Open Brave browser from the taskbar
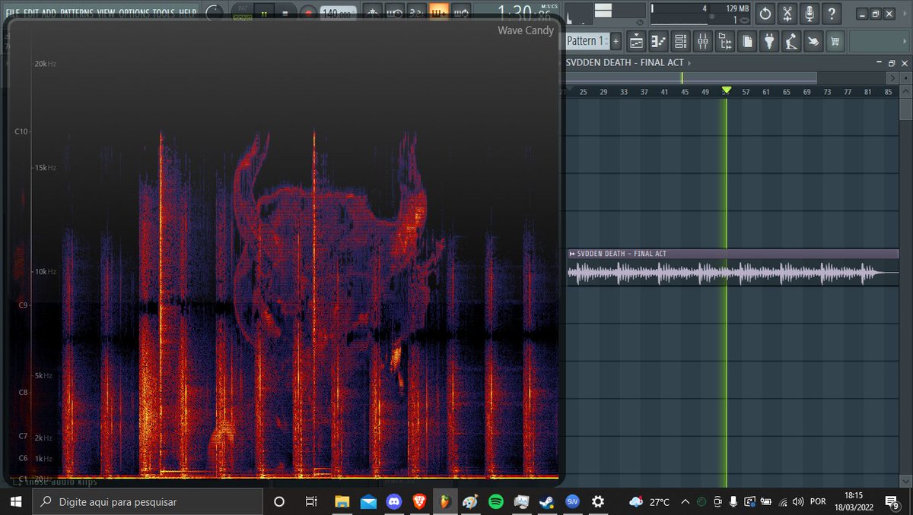 click(x=419, y=501)
